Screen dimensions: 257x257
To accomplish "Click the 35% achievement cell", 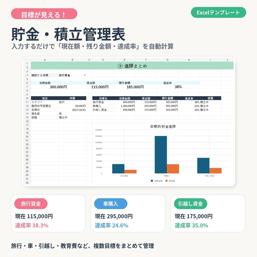I will click(189, 110).
